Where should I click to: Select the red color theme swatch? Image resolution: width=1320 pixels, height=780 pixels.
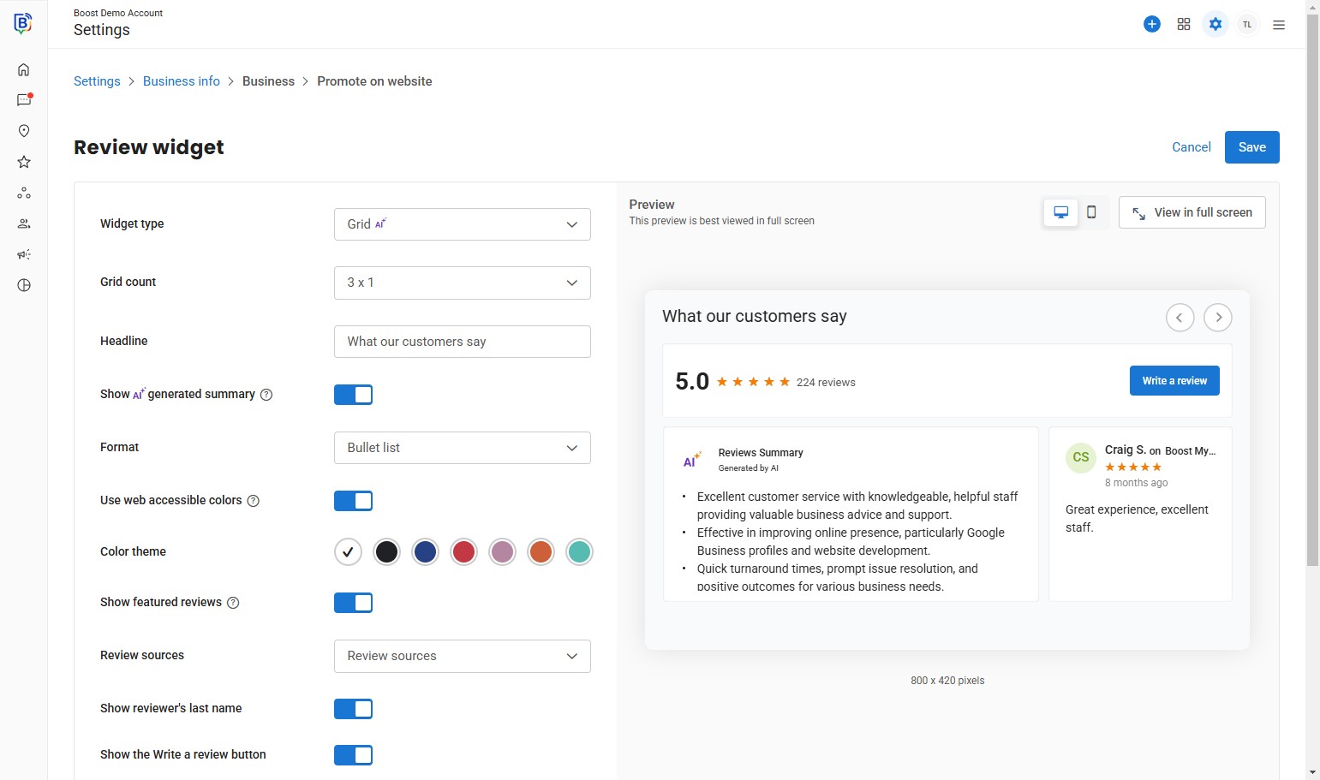click(x=463, y=552)
